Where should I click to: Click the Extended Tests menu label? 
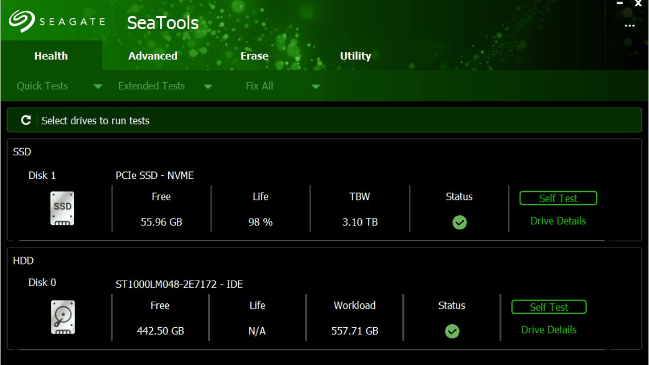coord(151,86)
